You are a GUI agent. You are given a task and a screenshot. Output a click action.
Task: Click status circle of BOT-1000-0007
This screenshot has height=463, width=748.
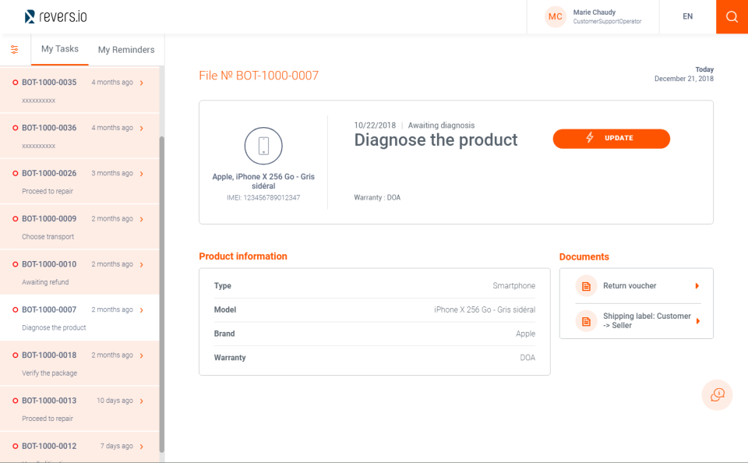click(x=16, y=309)
